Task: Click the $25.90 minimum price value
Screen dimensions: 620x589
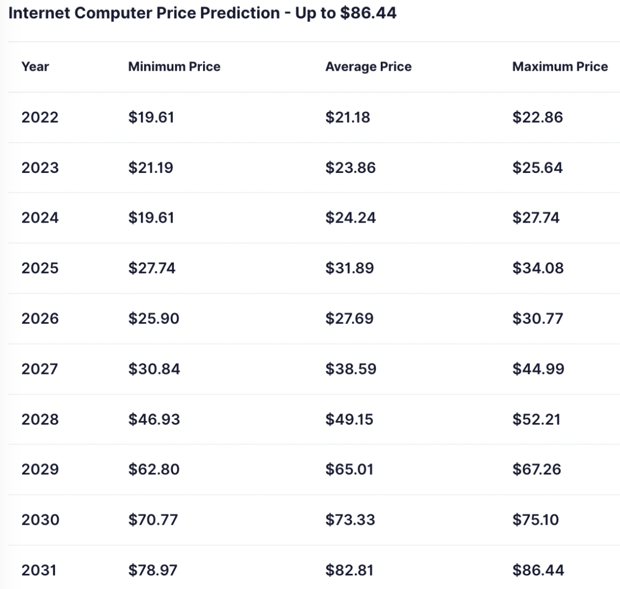Action: [x=153, y=318]
